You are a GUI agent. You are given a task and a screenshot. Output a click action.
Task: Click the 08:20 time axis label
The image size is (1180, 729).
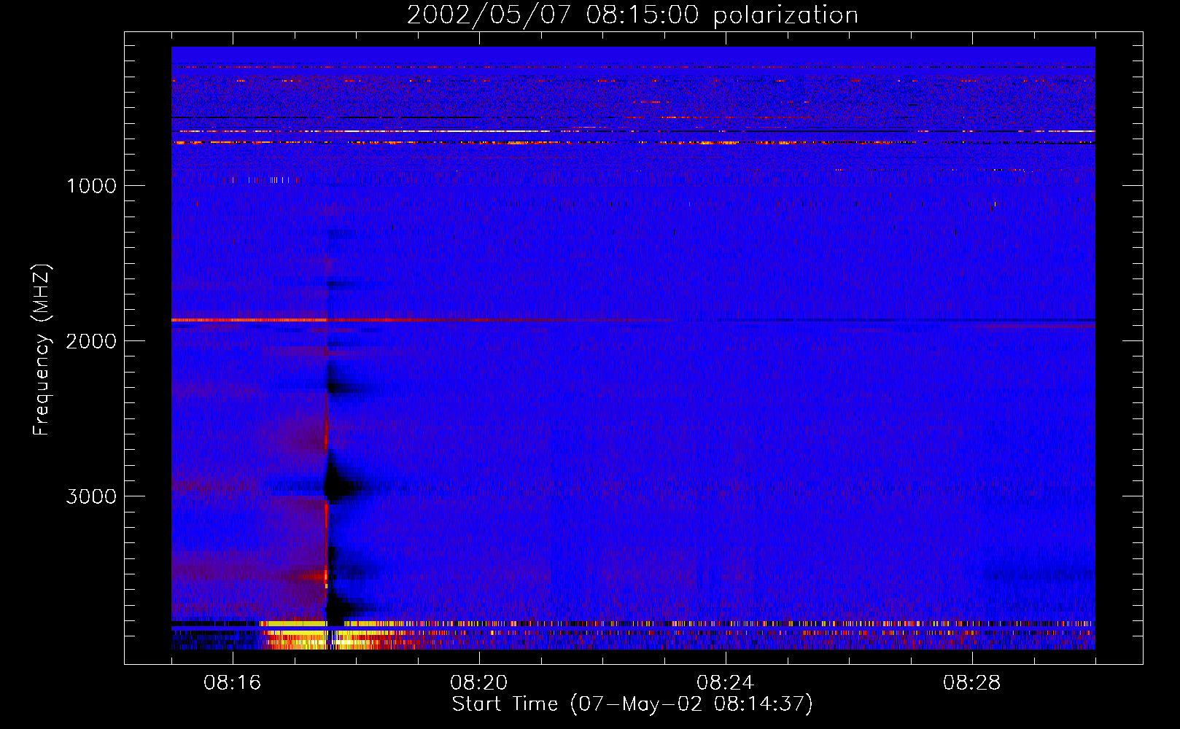tap(479, 683)
